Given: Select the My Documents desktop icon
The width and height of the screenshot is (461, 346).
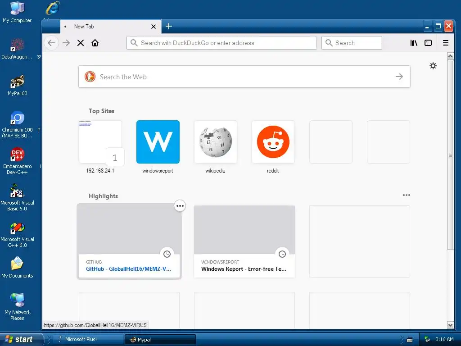Looking at the screenshot, I should [x=17, y=268].
